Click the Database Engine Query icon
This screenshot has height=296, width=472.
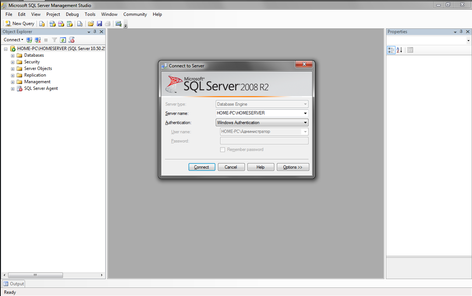pyautogui.click(x=42, y=24)
